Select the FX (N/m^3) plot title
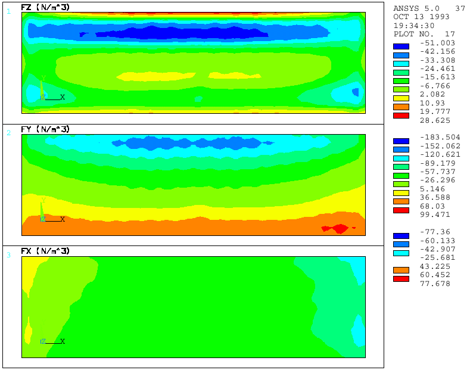Image resolution: width=470 pixels, height=370 pixels. click(x=45, y=251)
